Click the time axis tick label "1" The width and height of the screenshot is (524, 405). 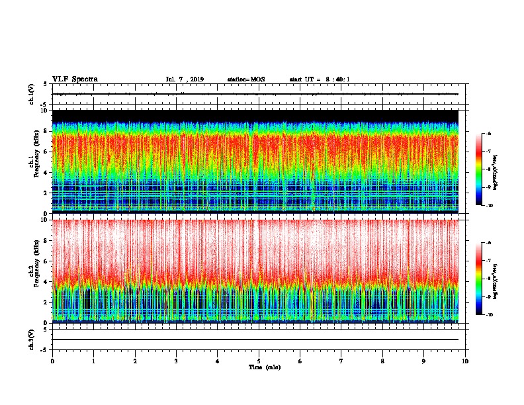[x=93, y=361]
